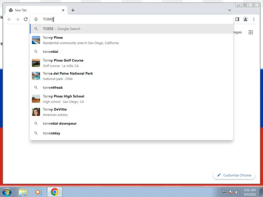263x197 pixels.
Task: Pick the torrential suggestion
Action: coord(131,52)
